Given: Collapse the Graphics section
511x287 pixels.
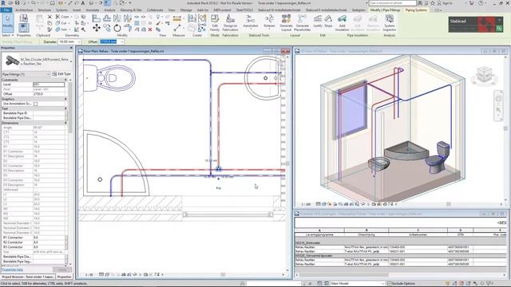Looking at the screenshot, I should pos(65,99).
